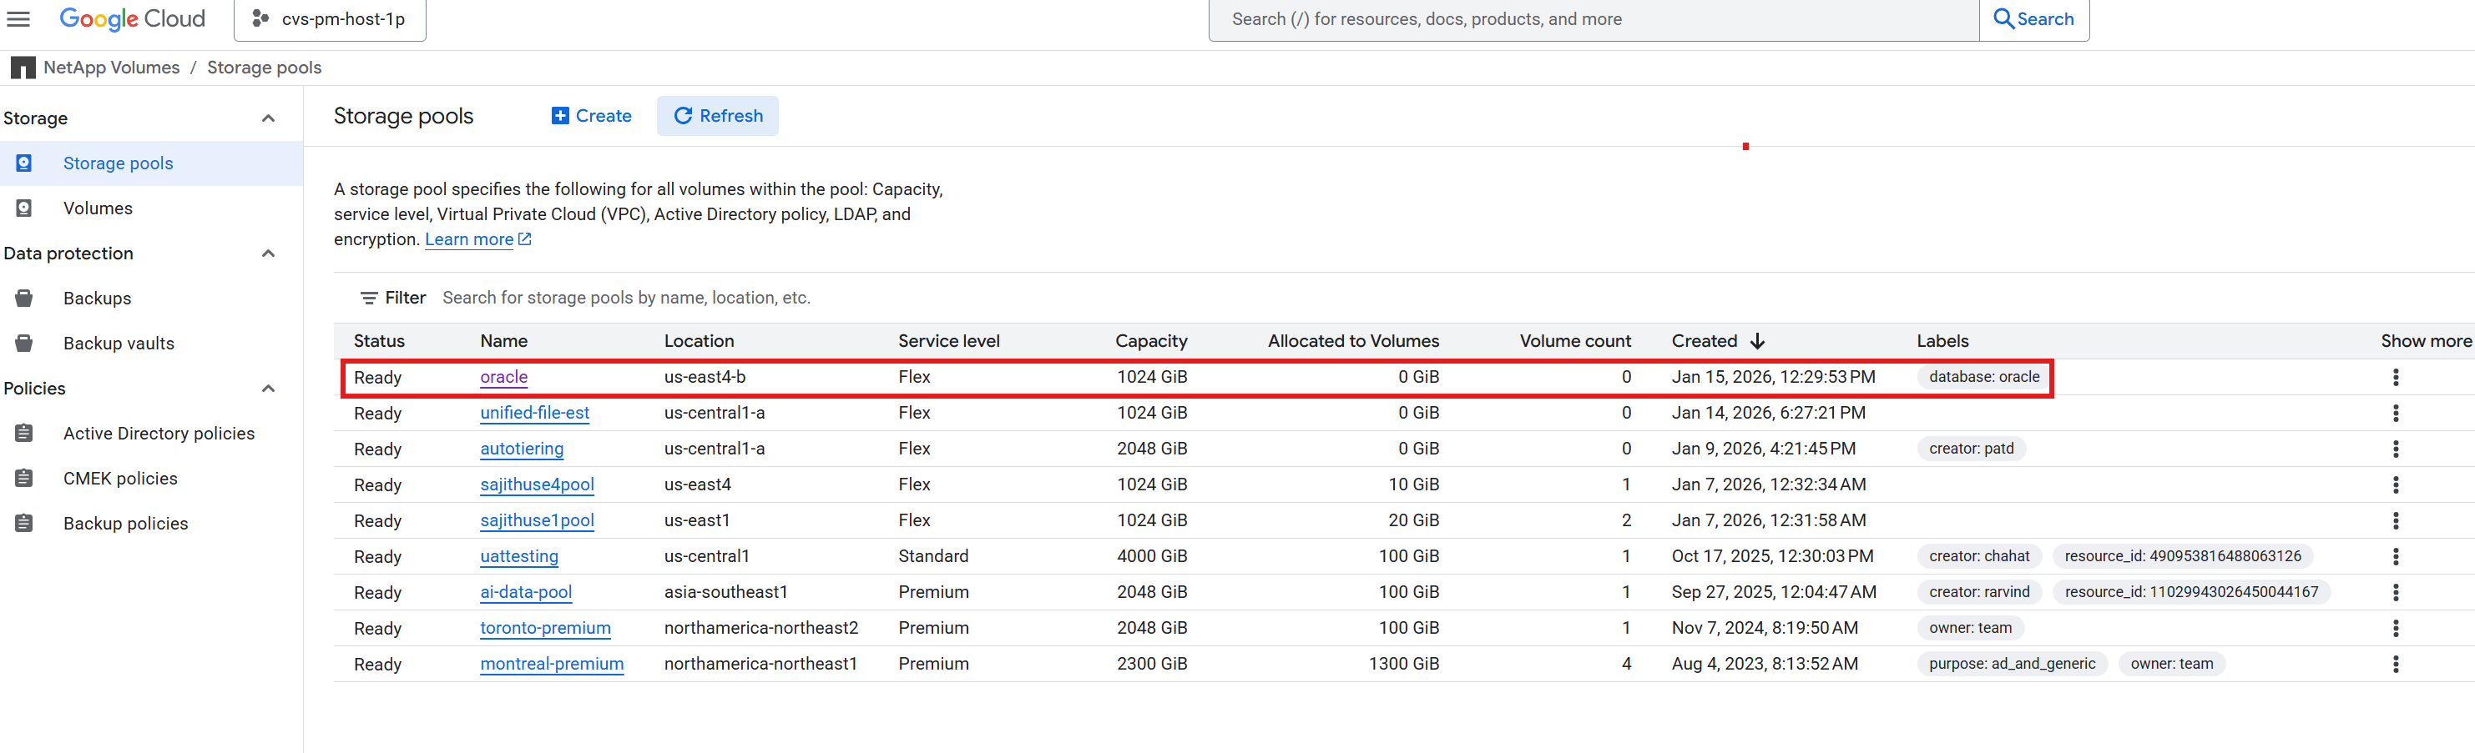This screenshot has width=2475, height=753.
Task: Click the Filter icon above the table
Action: [368, 298]
